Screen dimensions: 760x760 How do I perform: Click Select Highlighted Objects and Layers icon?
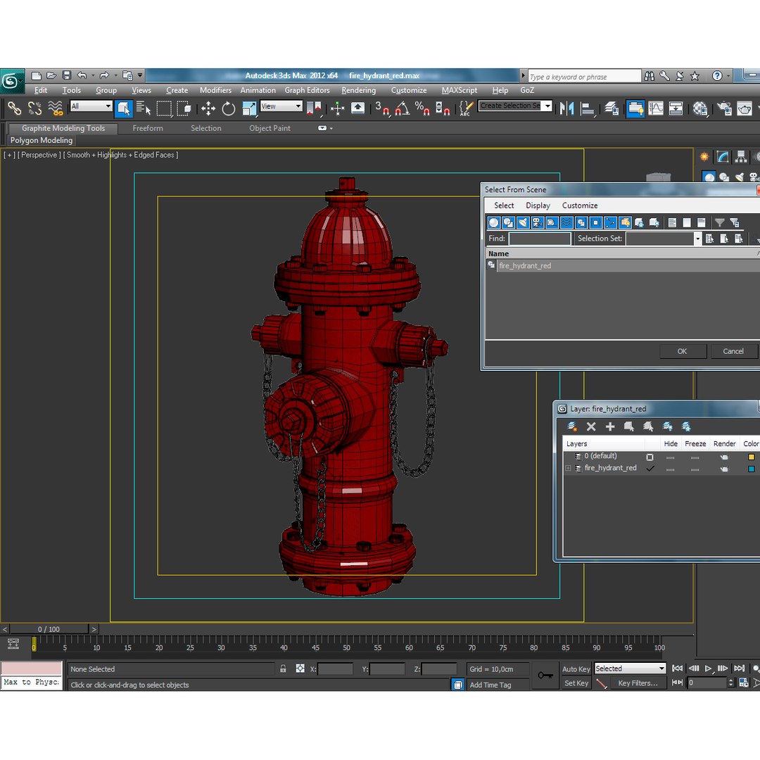coord(628,426)
